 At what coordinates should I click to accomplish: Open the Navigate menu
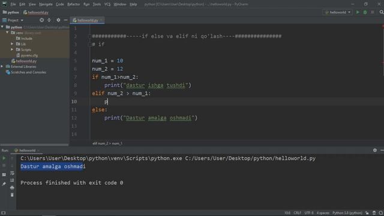click(x=46, y=4)
